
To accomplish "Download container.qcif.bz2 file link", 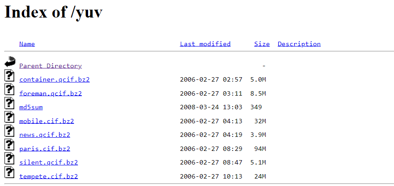I will click(x=54, y=80).
